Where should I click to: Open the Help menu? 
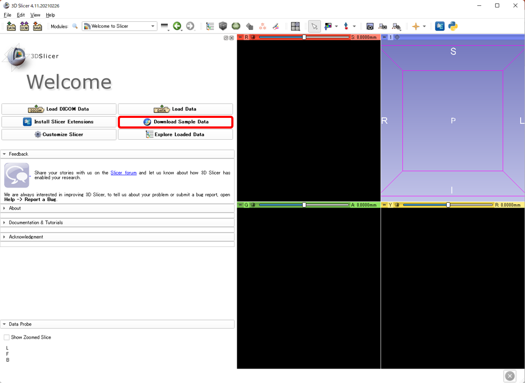(50, 15)
